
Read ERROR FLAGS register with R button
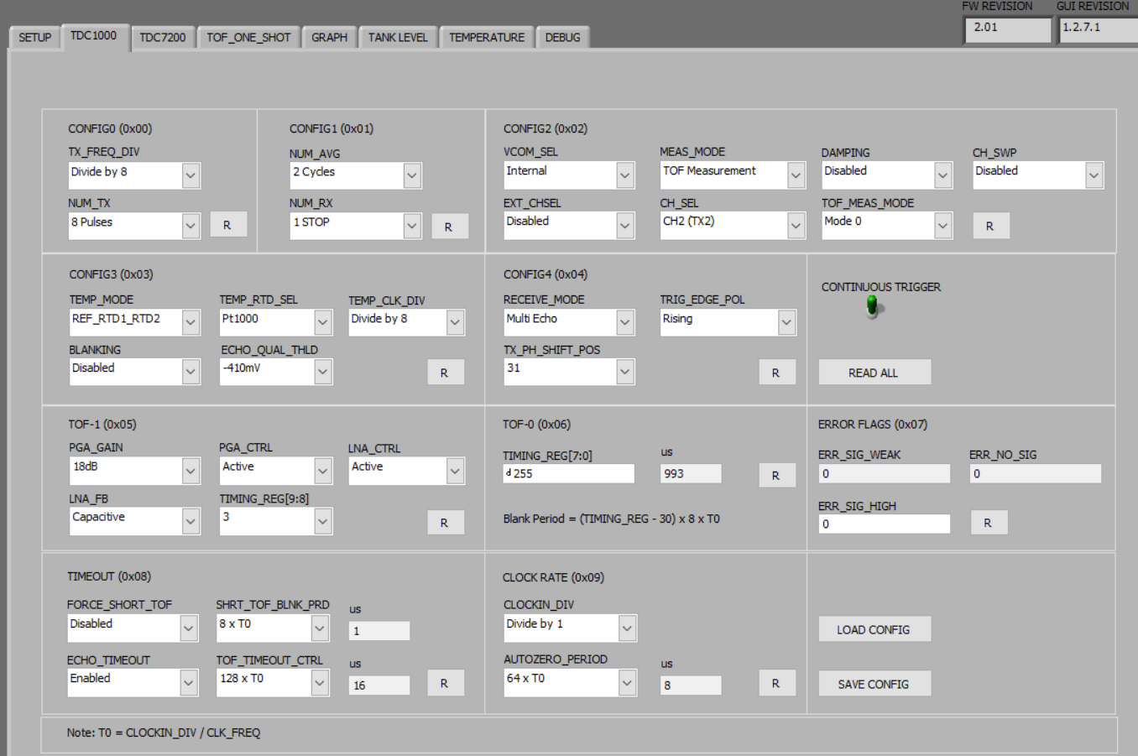pyautogui.click(x=989, y=523)
